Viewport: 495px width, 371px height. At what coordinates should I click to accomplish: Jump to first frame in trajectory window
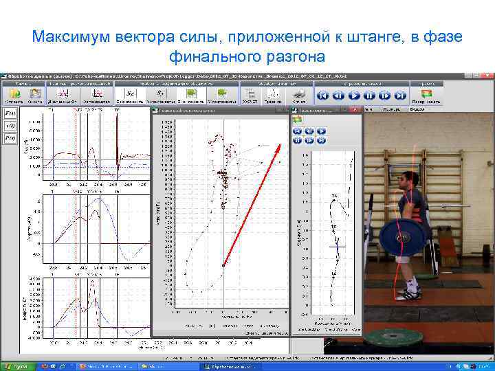[x=297, y=131]
